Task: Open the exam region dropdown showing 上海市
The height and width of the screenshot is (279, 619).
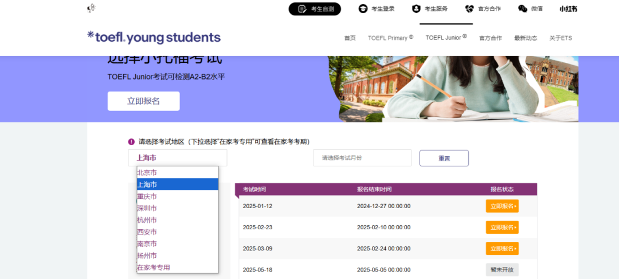Action: click(x=178, y=158)
